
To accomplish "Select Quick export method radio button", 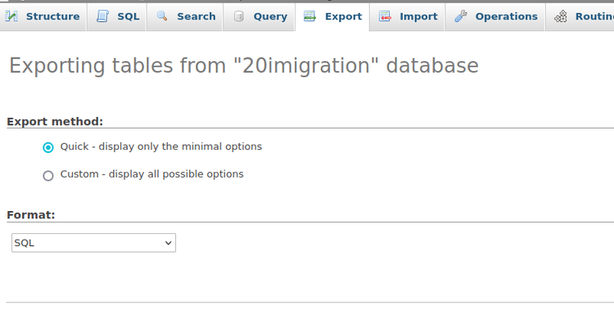I will [x=48, y=147].
